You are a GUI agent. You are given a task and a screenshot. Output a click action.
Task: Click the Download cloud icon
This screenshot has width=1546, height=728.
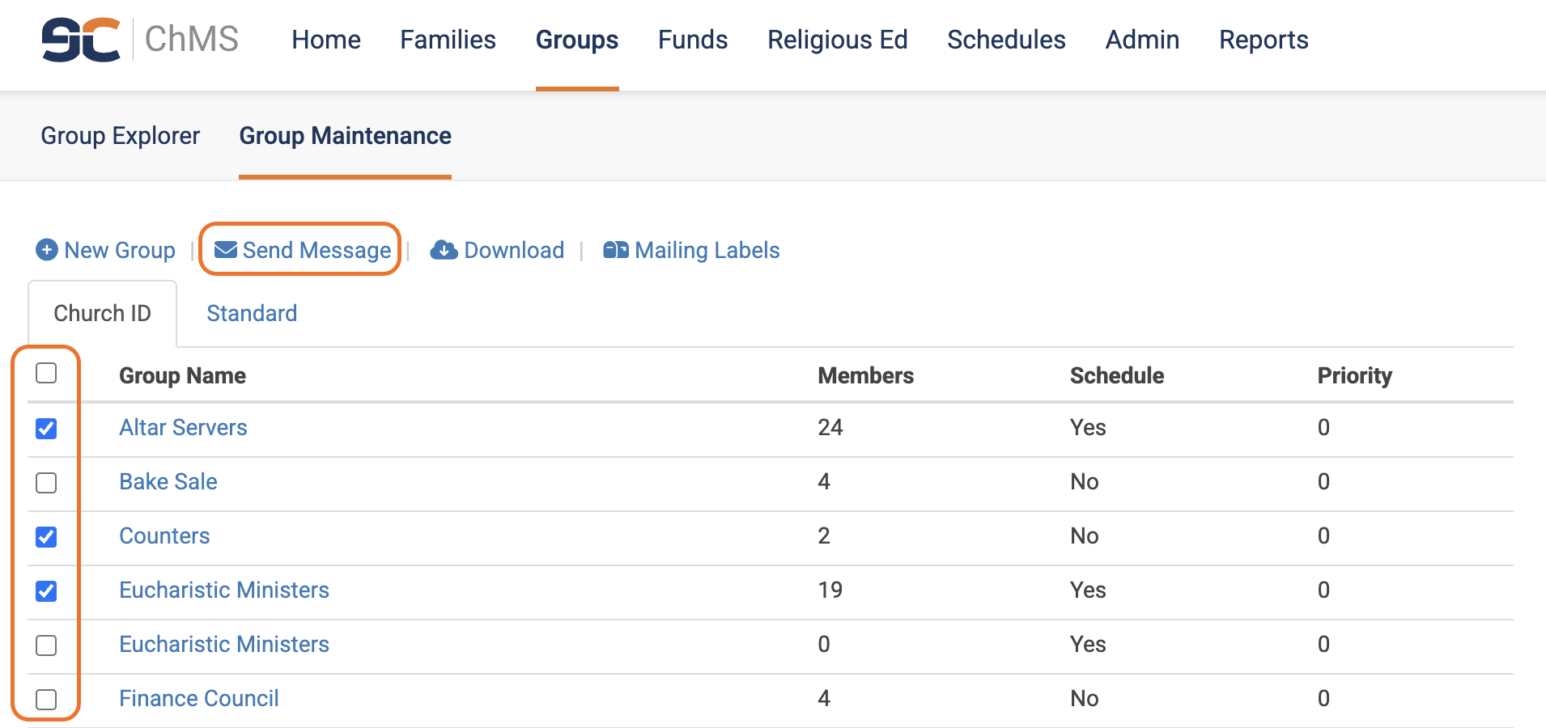pyautogui.click(x=444, y=250)
